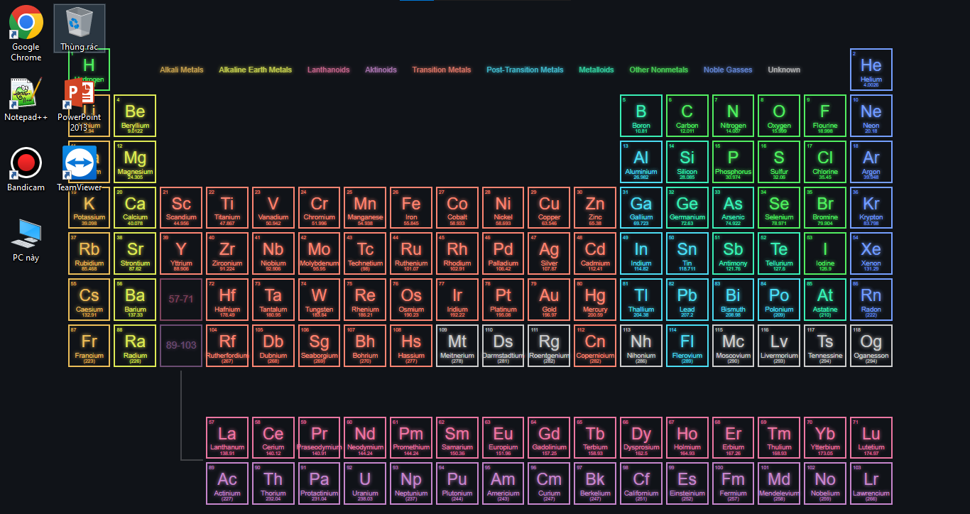Click the Lead element tile
This screenshot has height=514, width=970.
pos(687,300)
